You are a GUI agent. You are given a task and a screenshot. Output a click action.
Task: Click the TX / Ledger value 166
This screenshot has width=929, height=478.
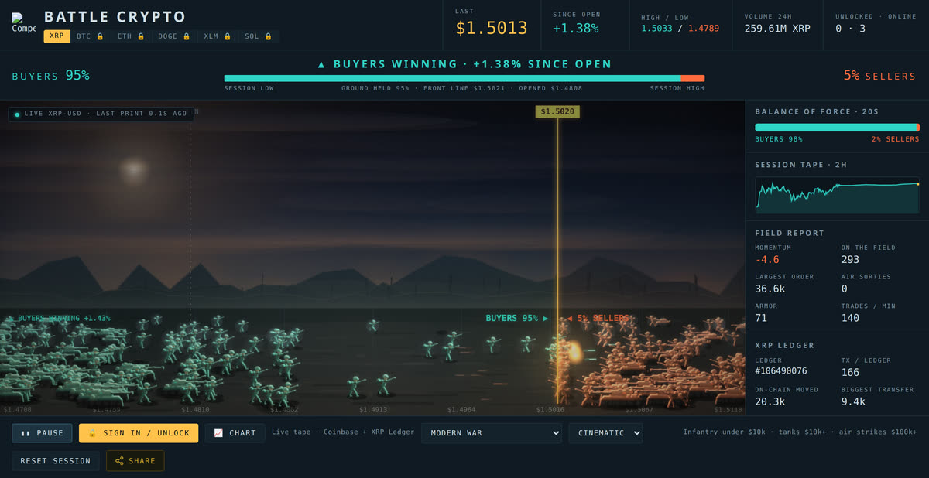[x=850, y=371]
